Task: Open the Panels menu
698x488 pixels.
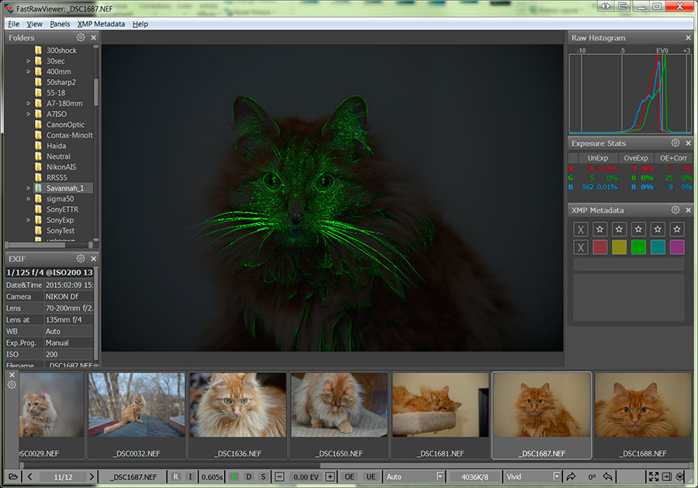Action: [x=60, y=24]
